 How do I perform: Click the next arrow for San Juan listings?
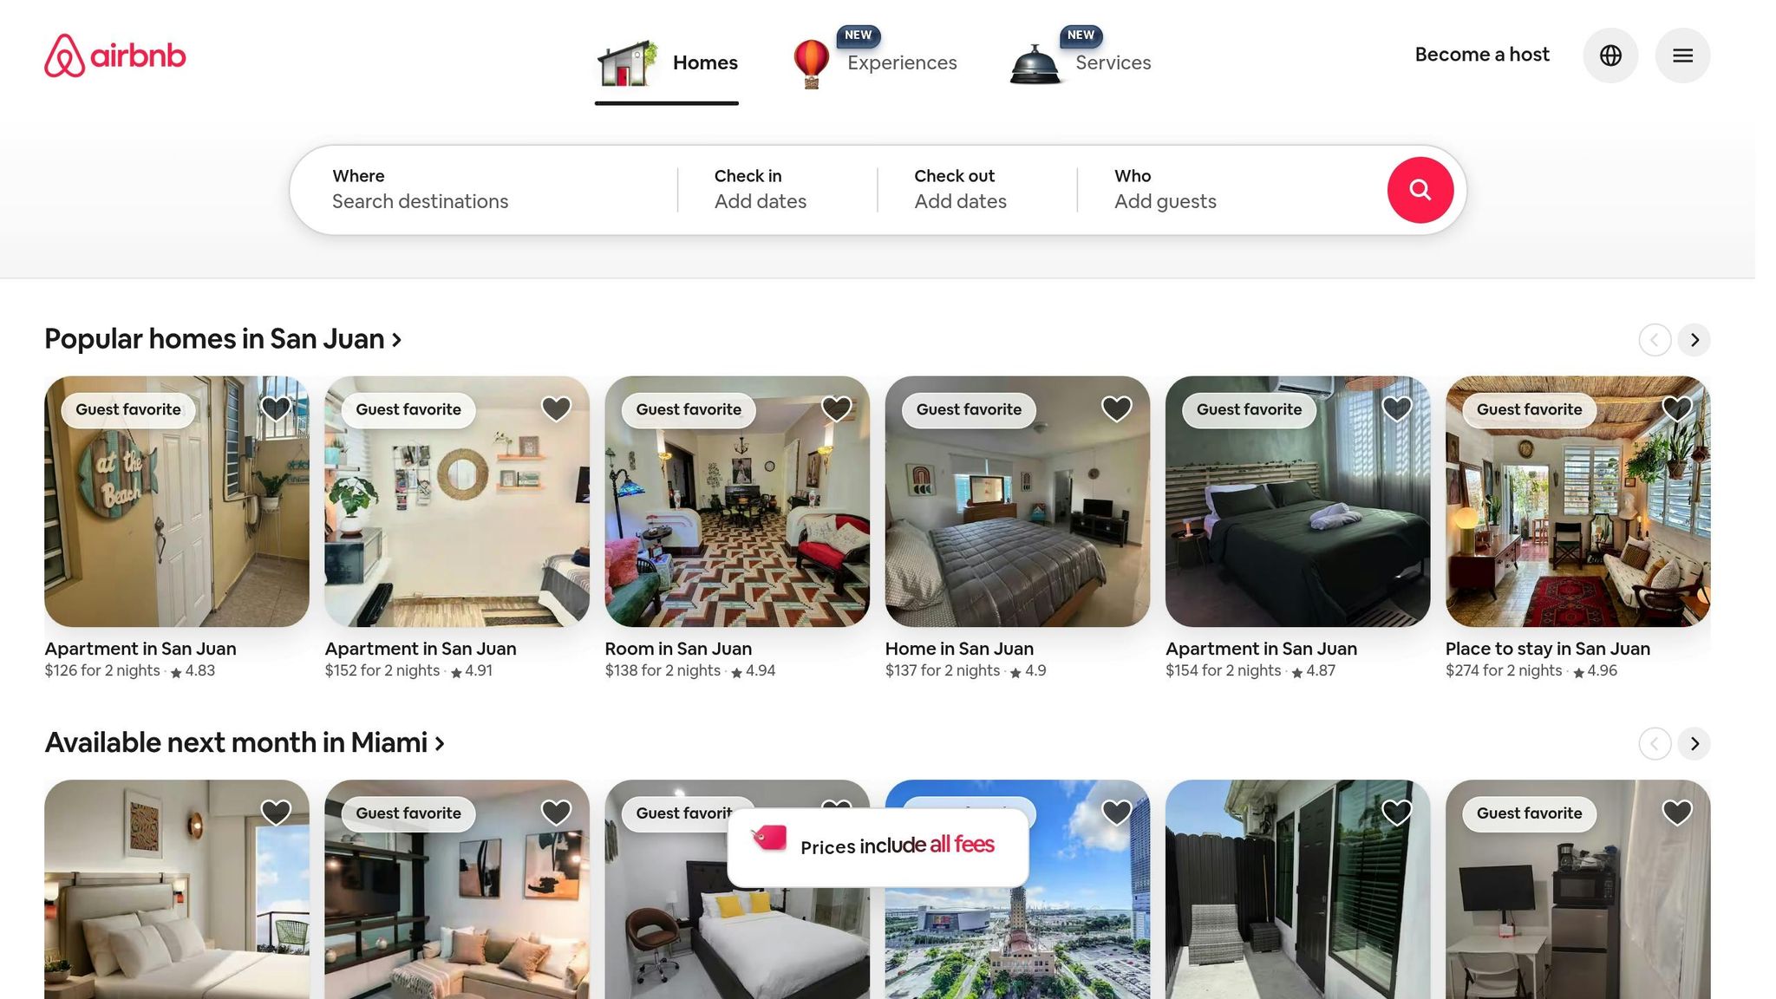coord(1694,340)
